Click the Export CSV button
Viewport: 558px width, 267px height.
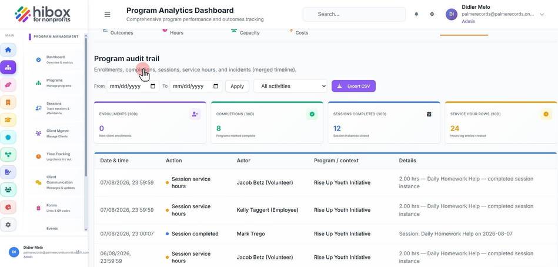click(353, 86)
